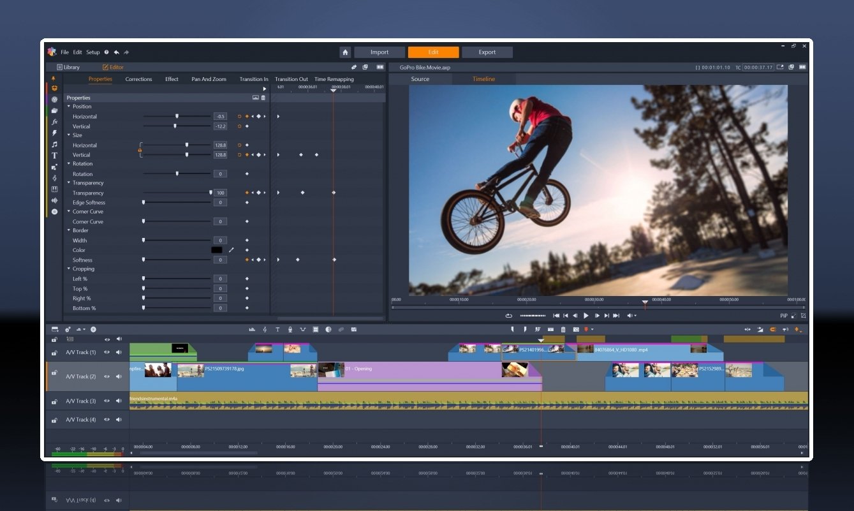This screenshot has height=511, width=854.
Task: Open the Title (T) tool in left sidebar
Action: point(54,155)
